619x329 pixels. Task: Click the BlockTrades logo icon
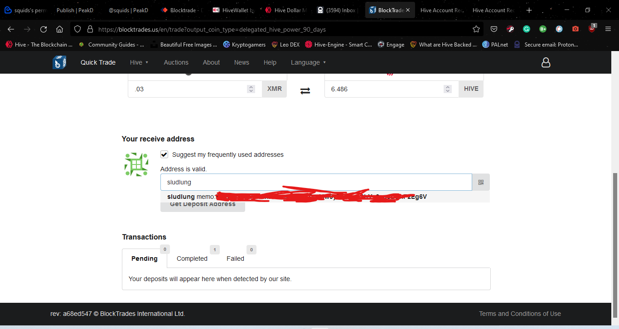pos(59,62)
